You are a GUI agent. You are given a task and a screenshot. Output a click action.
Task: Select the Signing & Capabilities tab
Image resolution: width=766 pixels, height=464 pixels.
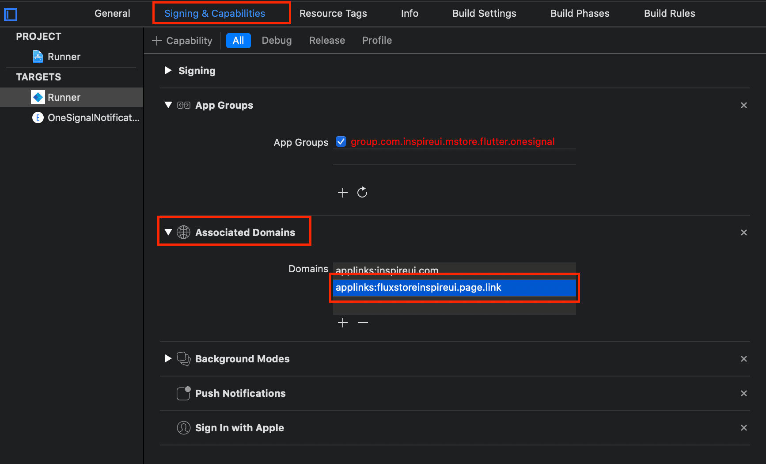[x=215, y=13]
